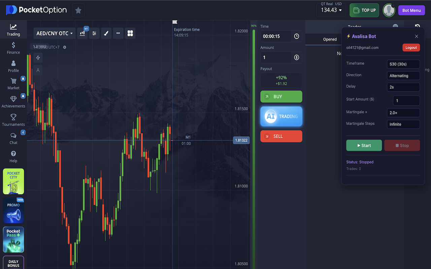Open the indicators sliders tool
The width and height of the screenshot is (431, 269).
tap(94, 33)
